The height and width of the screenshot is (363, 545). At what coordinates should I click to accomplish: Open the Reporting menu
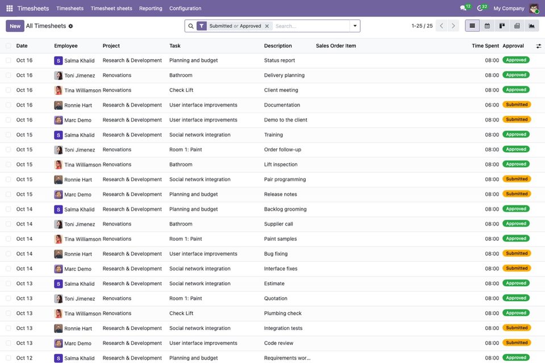[151, 9]
